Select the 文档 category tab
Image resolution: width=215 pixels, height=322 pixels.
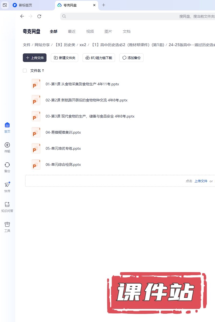127,31
